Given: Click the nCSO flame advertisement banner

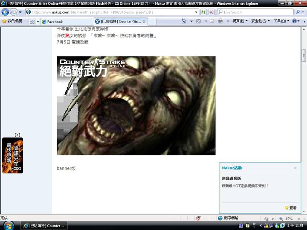Looking at the screenshot, I should point(12,155).
